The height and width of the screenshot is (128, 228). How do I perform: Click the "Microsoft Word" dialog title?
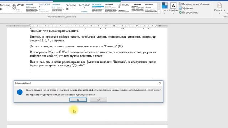tap(23, 84)
